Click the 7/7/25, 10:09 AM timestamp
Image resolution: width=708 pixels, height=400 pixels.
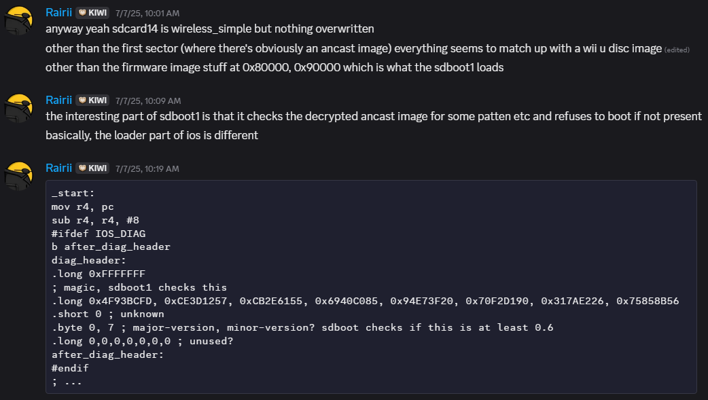[148, 101]
